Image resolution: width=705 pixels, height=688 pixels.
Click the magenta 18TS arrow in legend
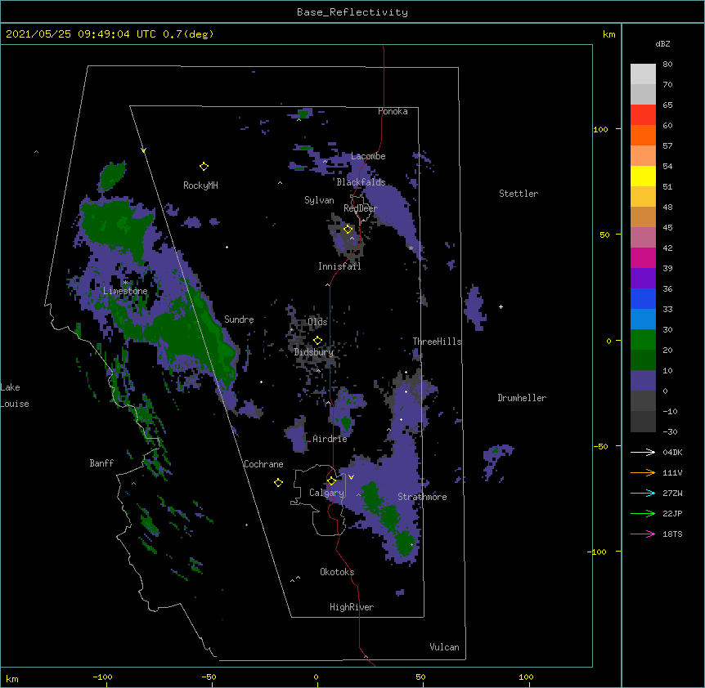click(643, 534)
